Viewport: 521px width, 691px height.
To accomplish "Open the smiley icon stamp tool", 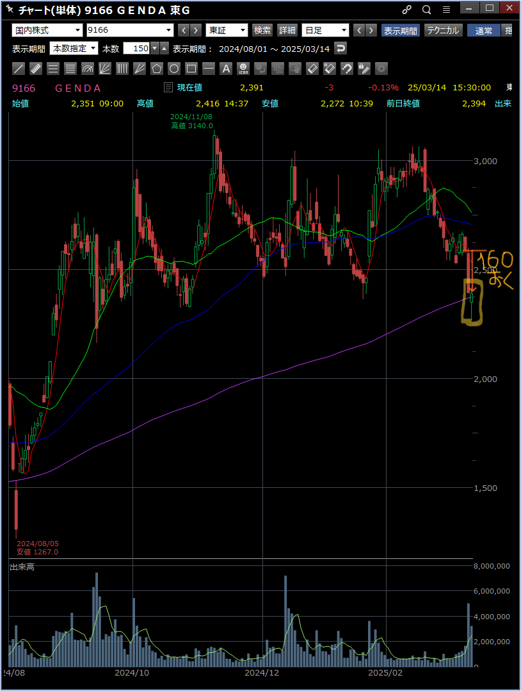I will (243, 69).
